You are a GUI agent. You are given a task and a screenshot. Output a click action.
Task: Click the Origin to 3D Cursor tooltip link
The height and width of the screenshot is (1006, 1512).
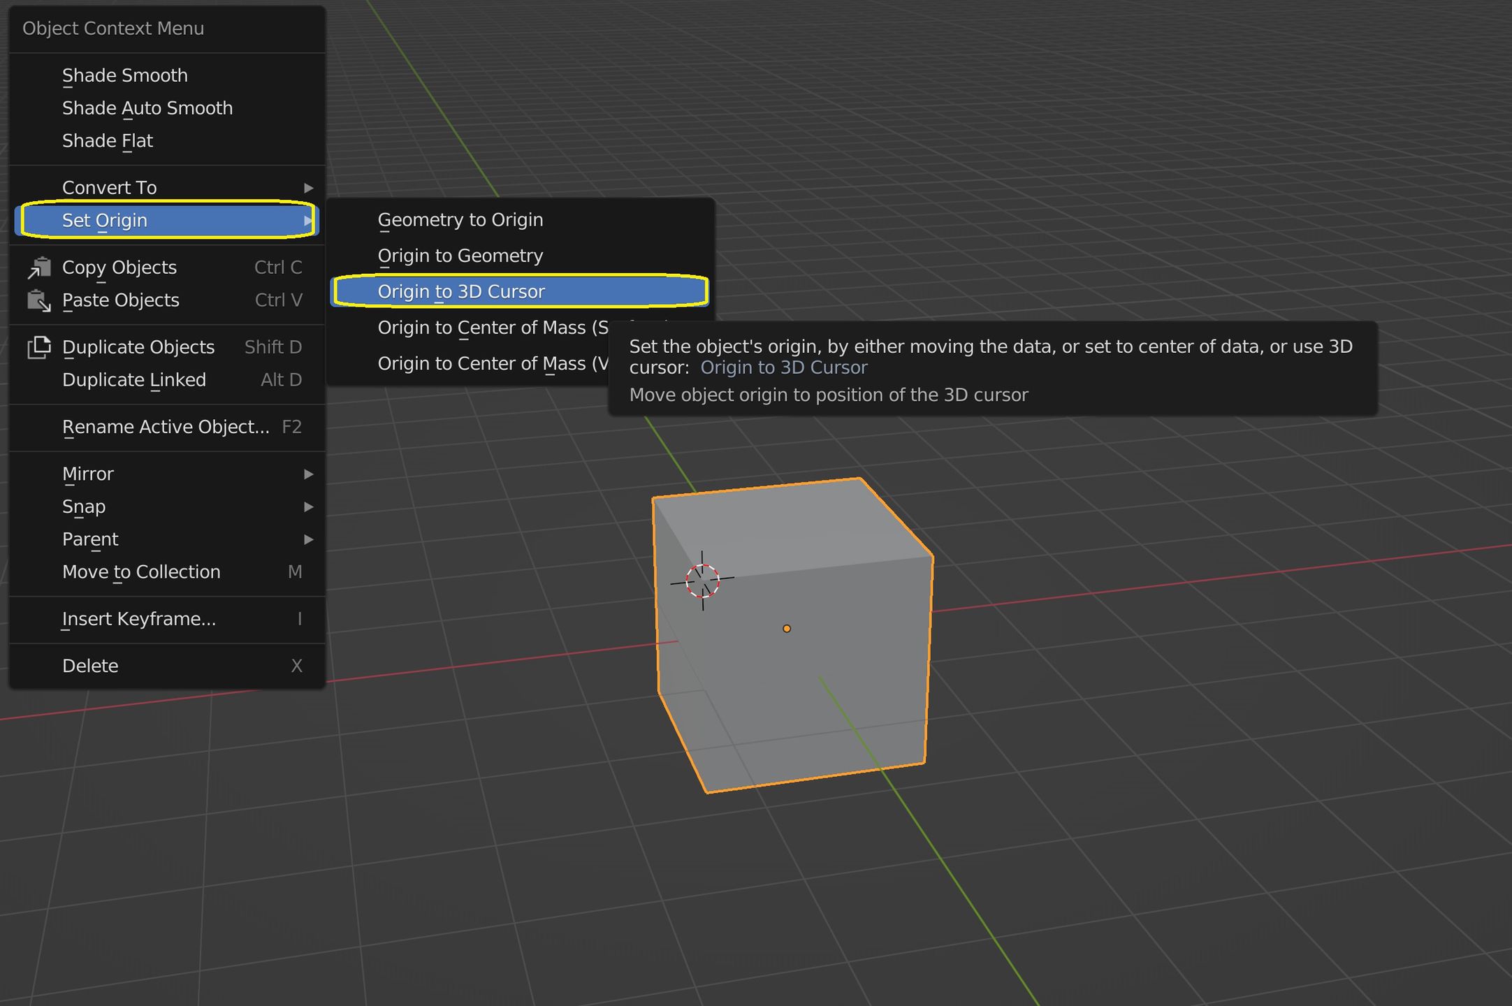click(x=784, y=367)
